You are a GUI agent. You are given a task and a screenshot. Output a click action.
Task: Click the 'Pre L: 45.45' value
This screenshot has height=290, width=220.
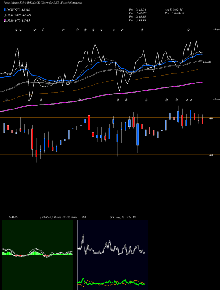point(137,17)
